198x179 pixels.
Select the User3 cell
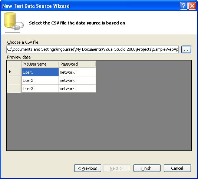point(40,89)
